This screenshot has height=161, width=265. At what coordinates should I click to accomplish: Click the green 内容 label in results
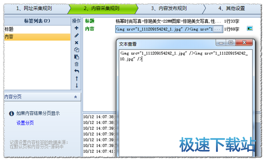(90, 29)
